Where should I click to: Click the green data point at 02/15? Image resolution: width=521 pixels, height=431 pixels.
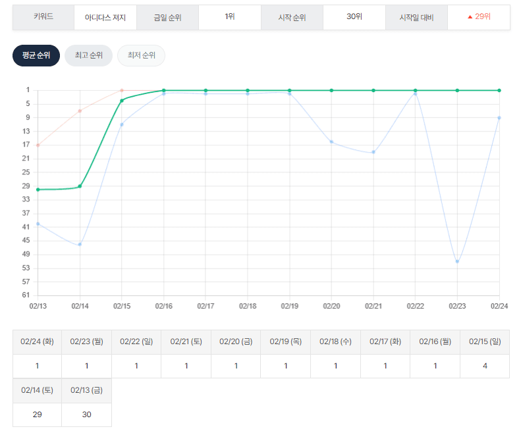122,100
